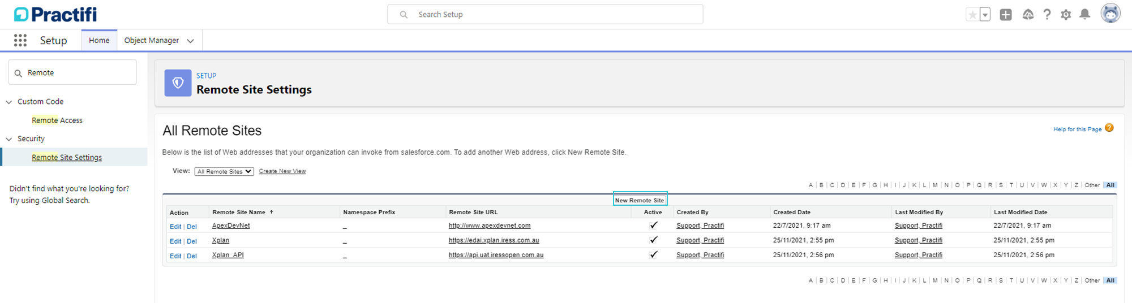1132x303 pixels.
Task: Click the Practifi logo
Action: pos(55,14)
